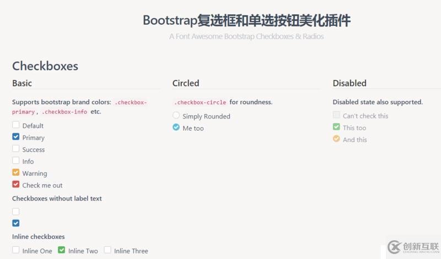Click the Bootstrap page title
Image resolution: width=441 pixels, height=259 pixels.
[x=246, y=20]
